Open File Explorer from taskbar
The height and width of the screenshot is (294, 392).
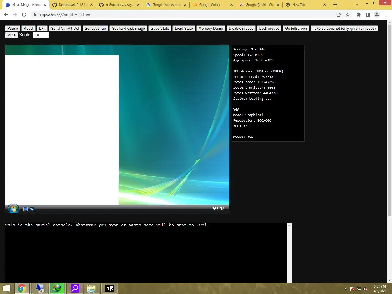point(91,288)
